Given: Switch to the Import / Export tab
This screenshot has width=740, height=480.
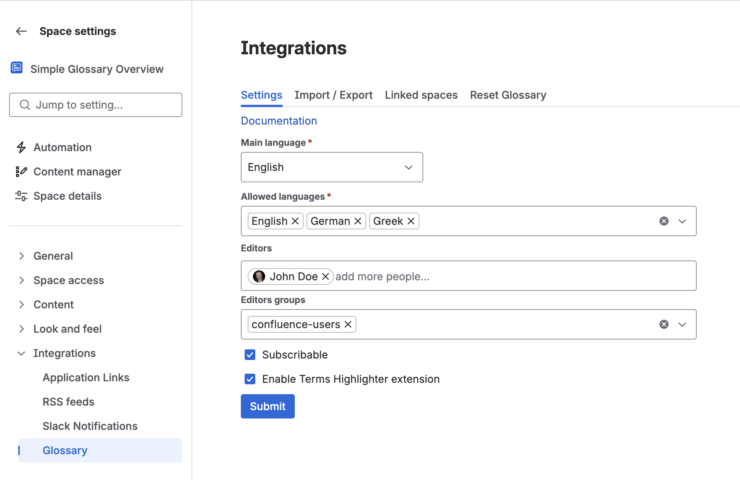Looking at the screenshot, I should tap(334, 95).
